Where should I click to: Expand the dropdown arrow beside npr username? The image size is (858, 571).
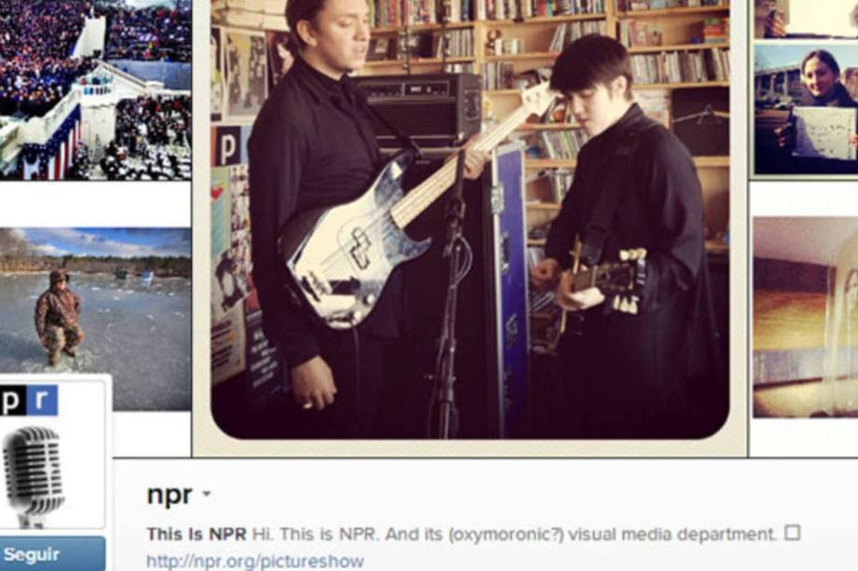pos(207,494)
